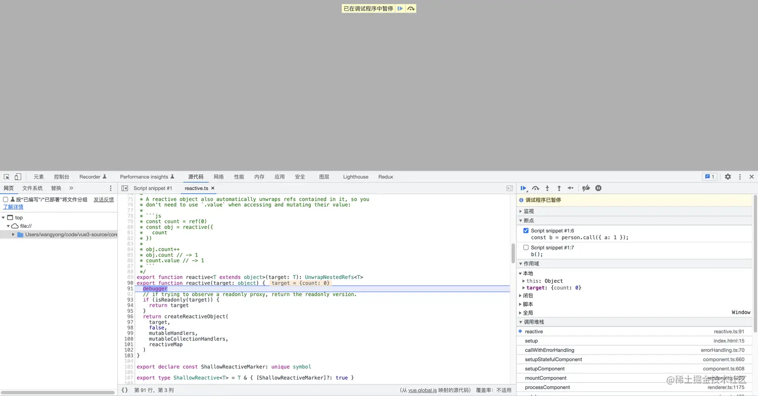758x396 pixels.
Task: Open the vue.global.js source map link
Action: [423, 390]
